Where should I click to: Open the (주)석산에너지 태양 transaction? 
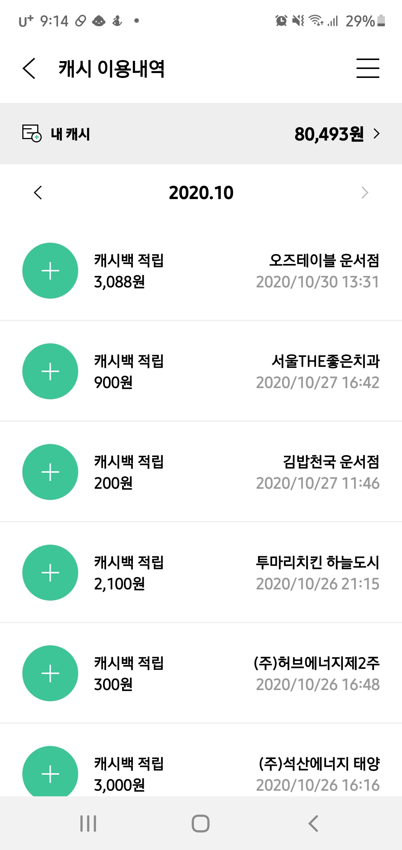[x=319, y=764]
